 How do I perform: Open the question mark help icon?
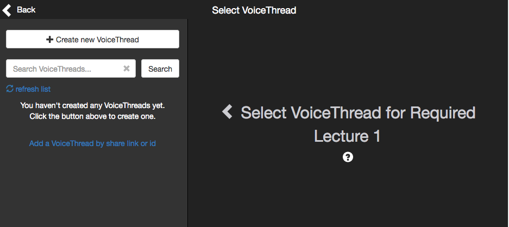[x=348, y=157]
